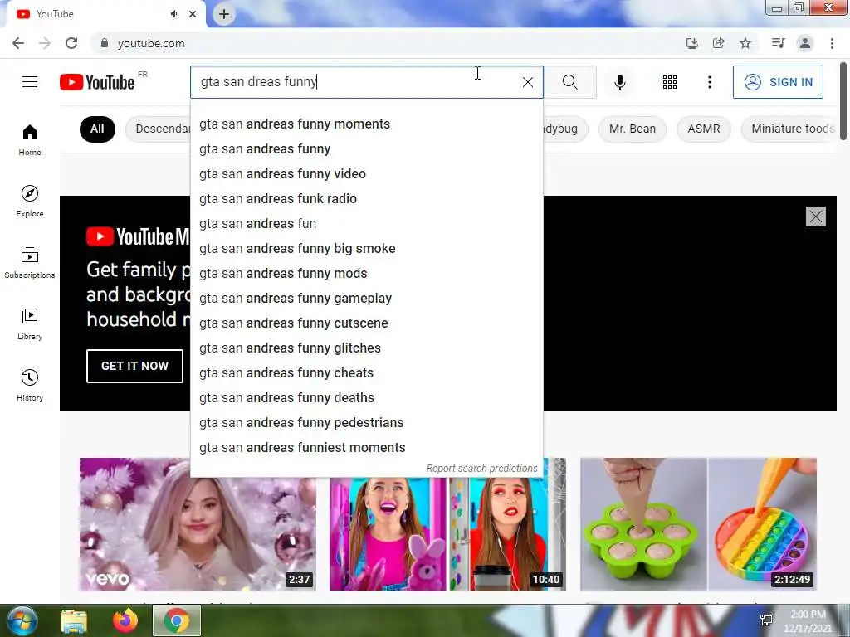Open media control icon in Chrome toolbar
850x637 pixels.
pyautogui.click(x=778, y=43)
